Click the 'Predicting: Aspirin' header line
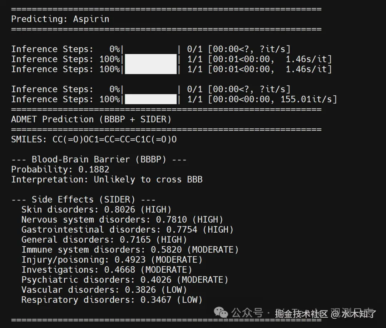The width and height of the screenshot is (386, 328). click(60, 19)
